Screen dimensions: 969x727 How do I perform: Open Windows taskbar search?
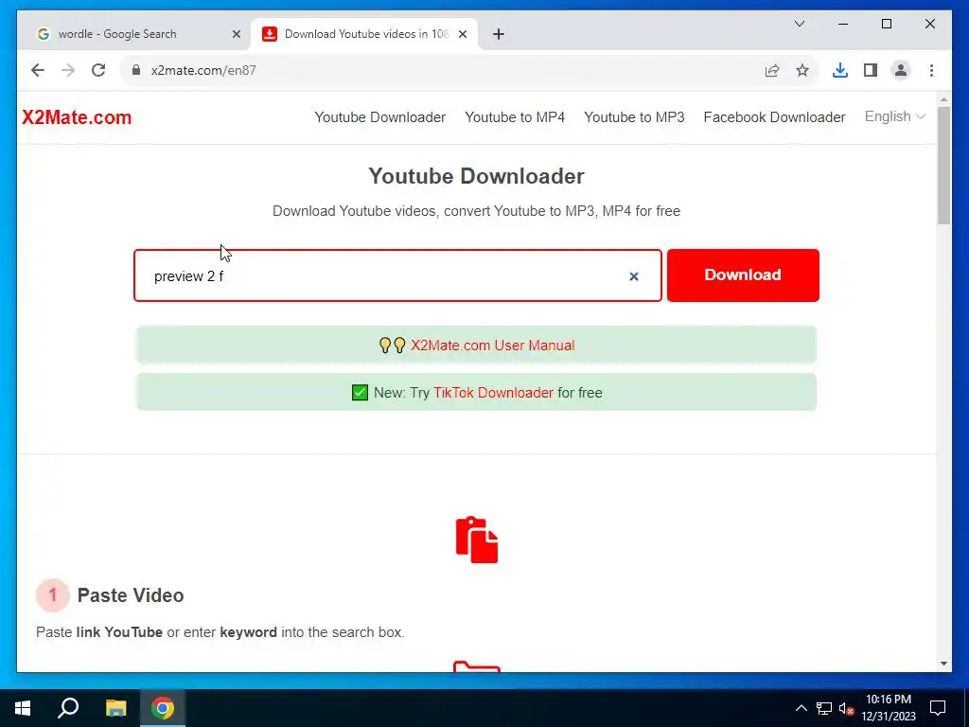68,708
